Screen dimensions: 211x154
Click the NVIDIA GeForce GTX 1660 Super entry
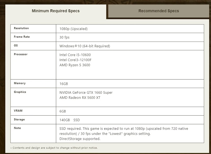click(86, 92)
